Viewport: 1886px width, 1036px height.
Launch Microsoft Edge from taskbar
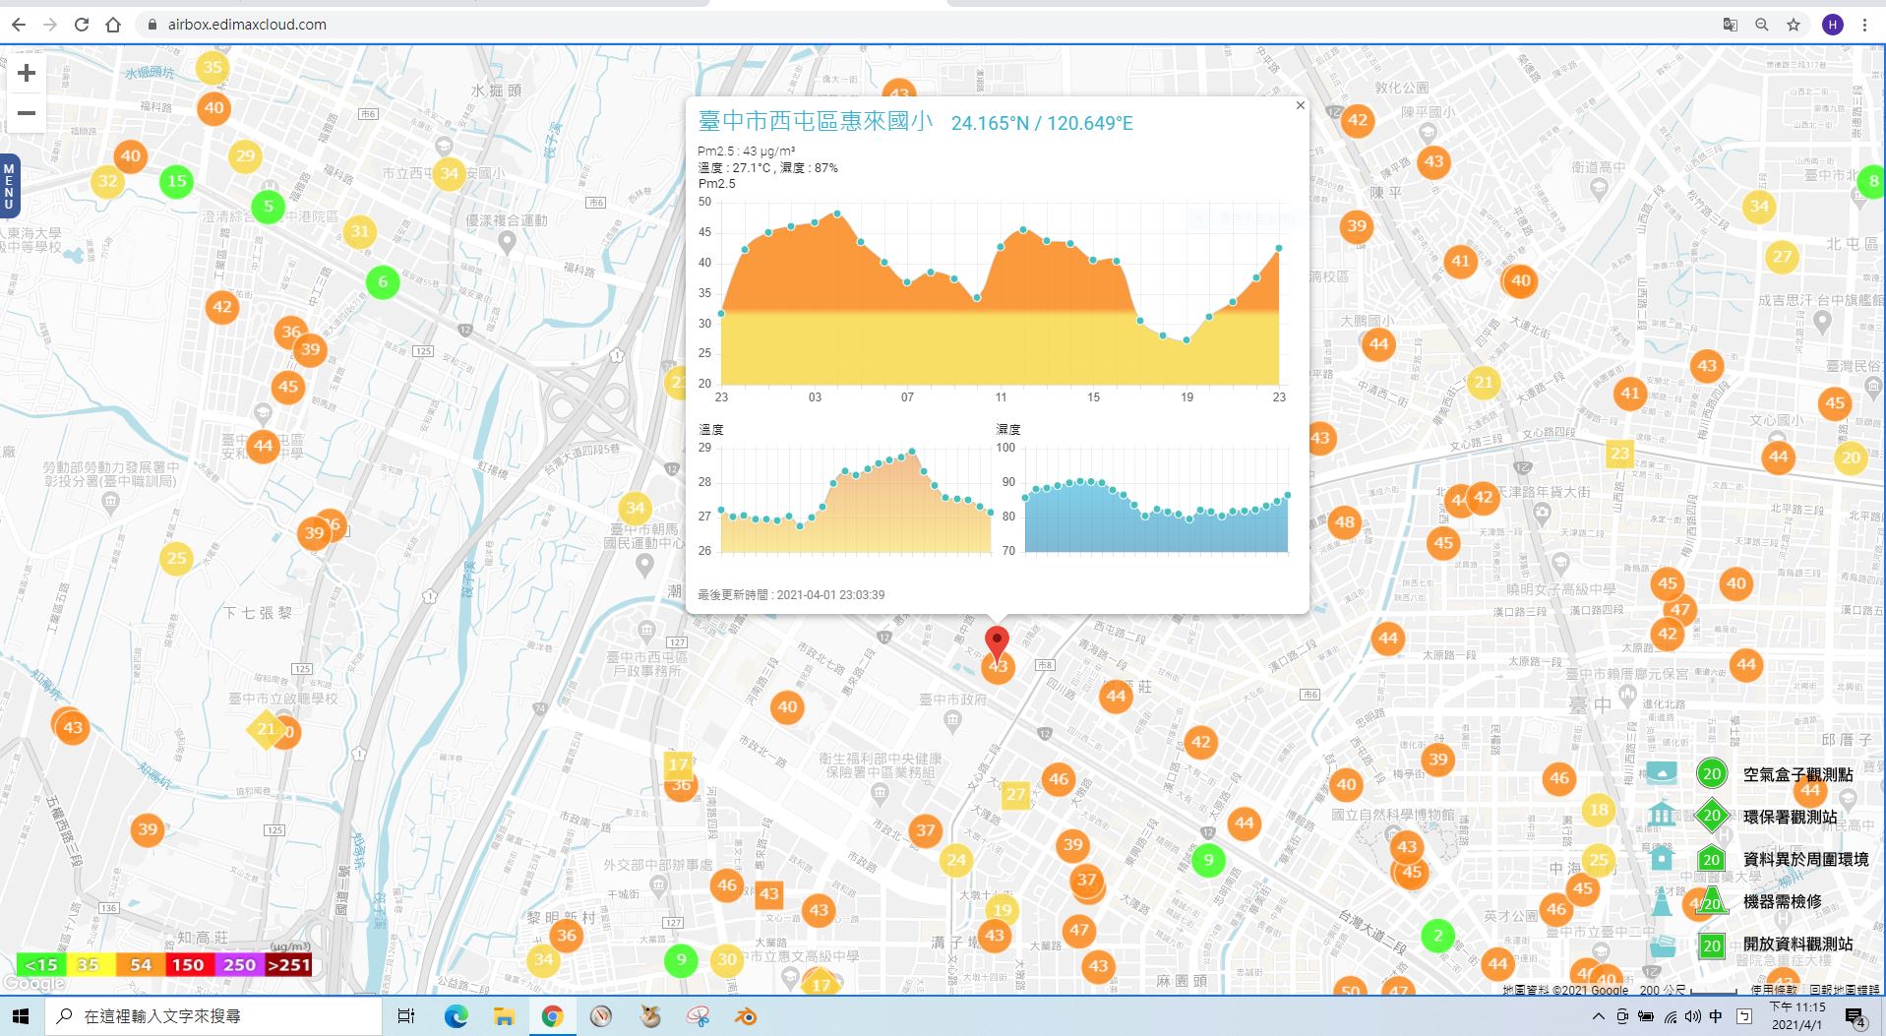coord(456,1016)
